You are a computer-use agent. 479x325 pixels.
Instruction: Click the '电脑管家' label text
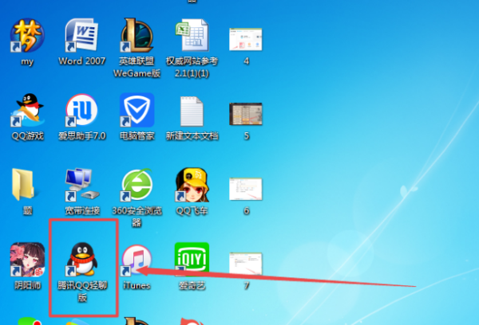point(137,135)
